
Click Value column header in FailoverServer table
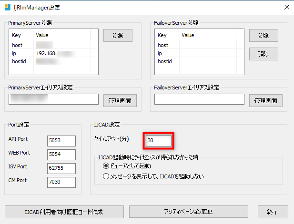coord(208,35)
